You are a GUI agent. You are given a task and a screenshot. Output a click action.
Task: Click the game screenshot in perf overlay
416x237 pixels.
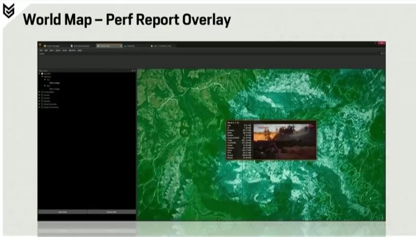[284, 141]
